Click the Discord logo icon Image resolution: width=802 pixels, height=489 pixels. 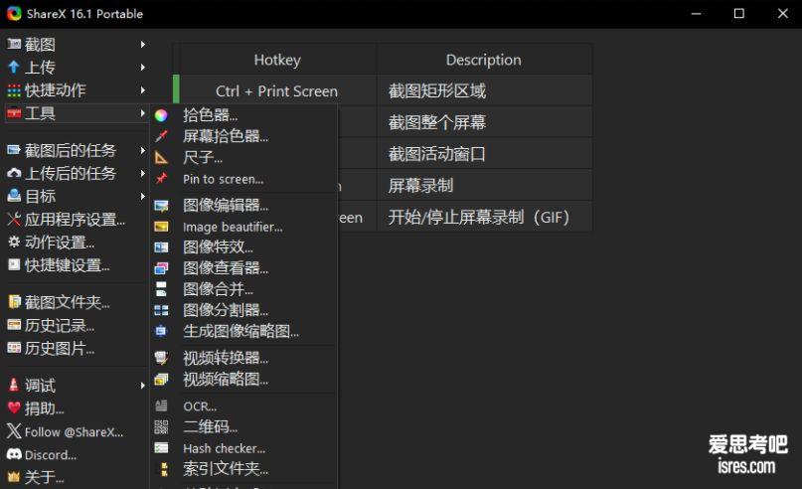(x=14, y=454)
